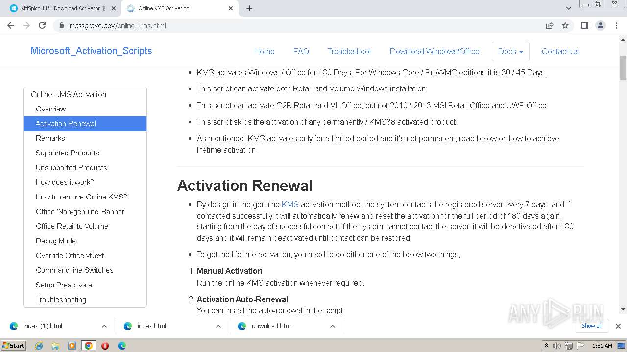Open Download Windows/Office nav link
Screen dimensions: 627x352
click(434, 51)
